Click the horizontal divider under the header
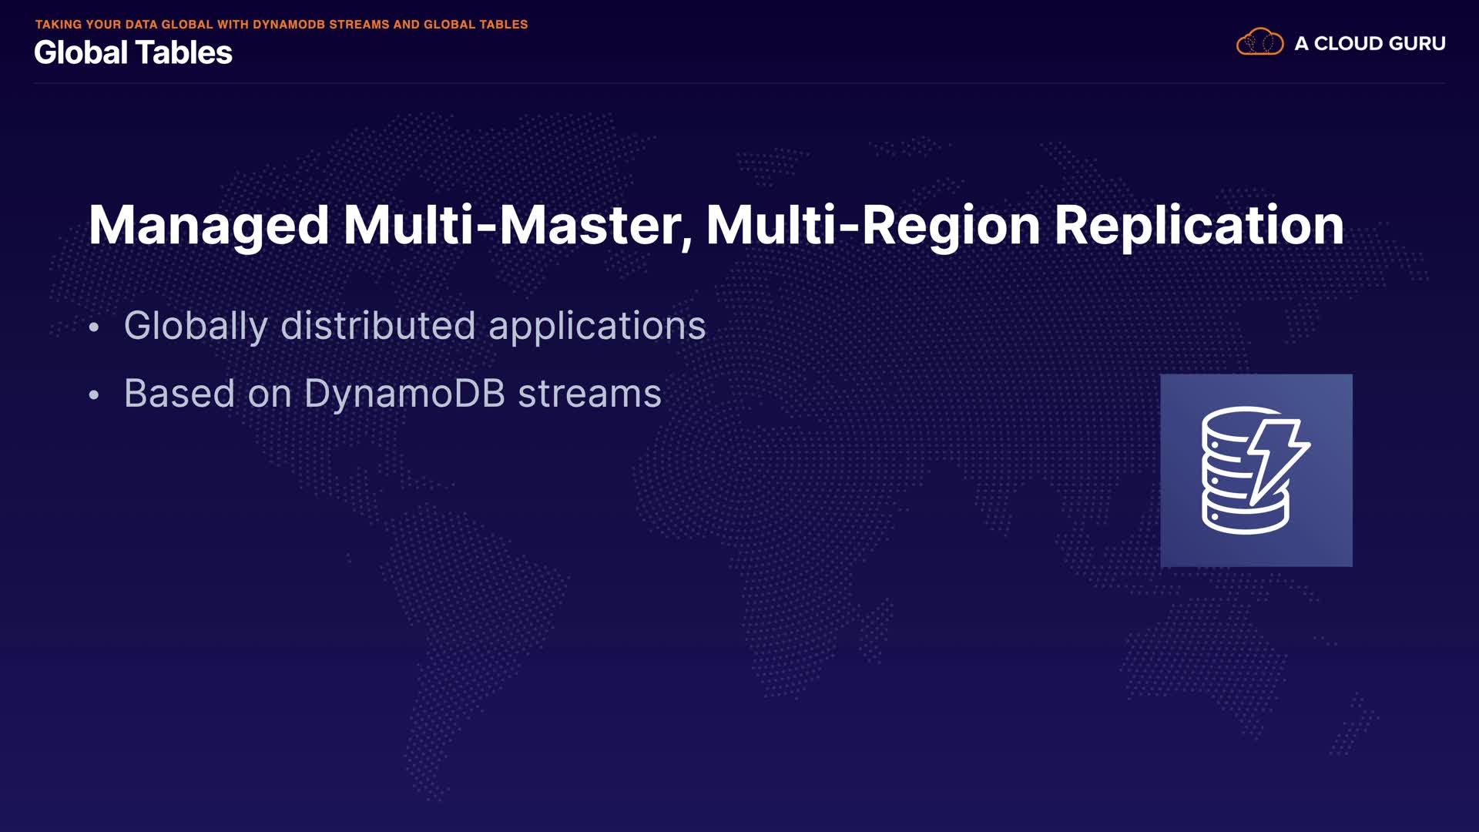The height and width of the screenshot is (832, 1479). point(739,82)
